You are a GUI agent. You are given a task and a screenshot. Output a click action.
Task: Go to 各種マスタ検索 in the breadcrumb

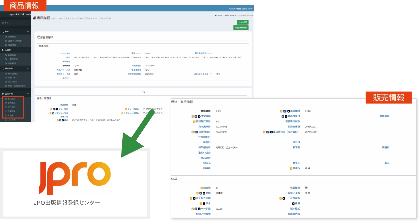coord(230,16)
